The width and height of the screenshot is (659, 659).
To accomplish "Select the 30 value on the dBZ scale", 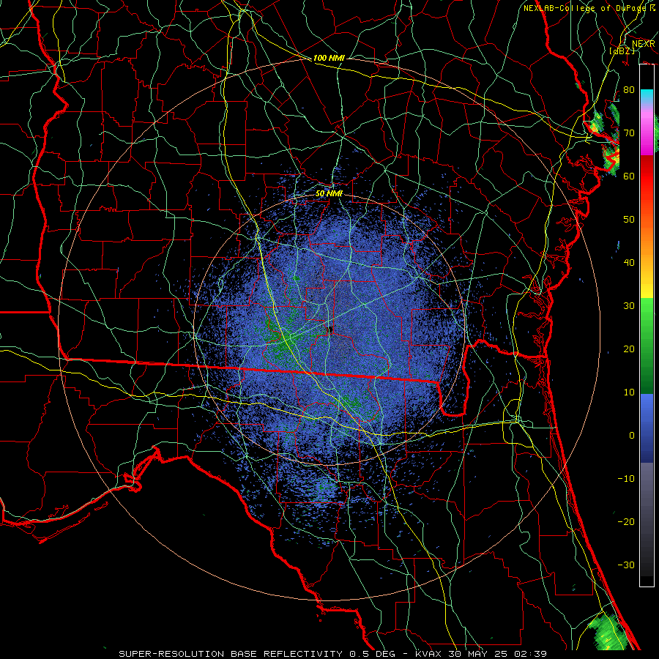I will 629,306.
